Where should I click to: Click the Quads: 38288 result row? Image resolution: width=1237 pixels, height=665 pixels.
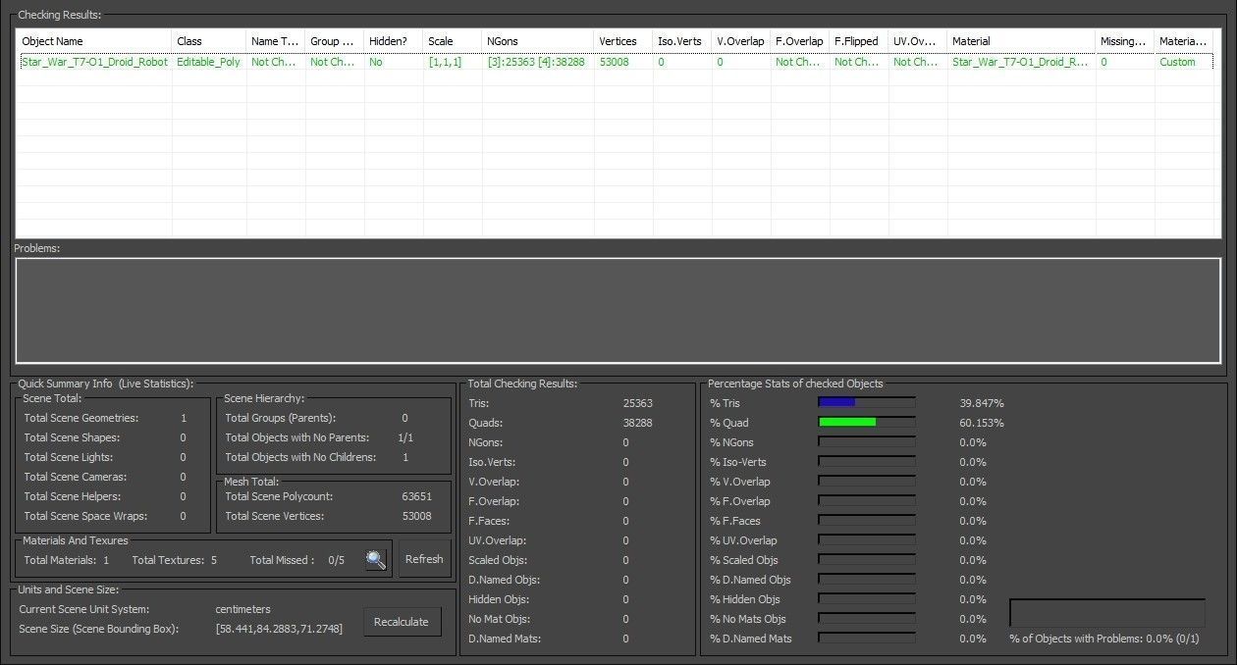point(561,423)
